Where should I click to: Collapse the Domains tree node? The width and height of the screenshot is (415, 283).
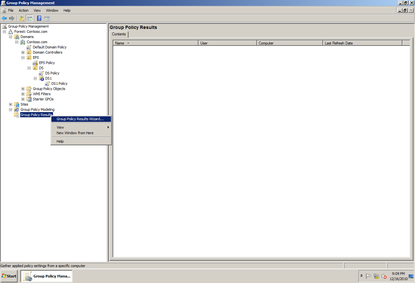tap(10, 37)
